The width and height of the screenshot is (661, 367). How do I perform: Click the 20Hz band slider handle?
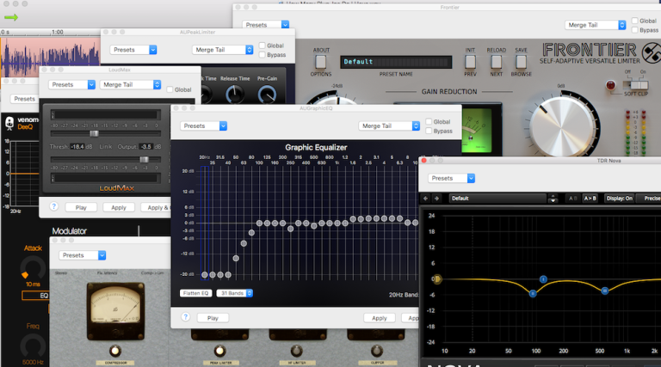[x=205, y=275]
